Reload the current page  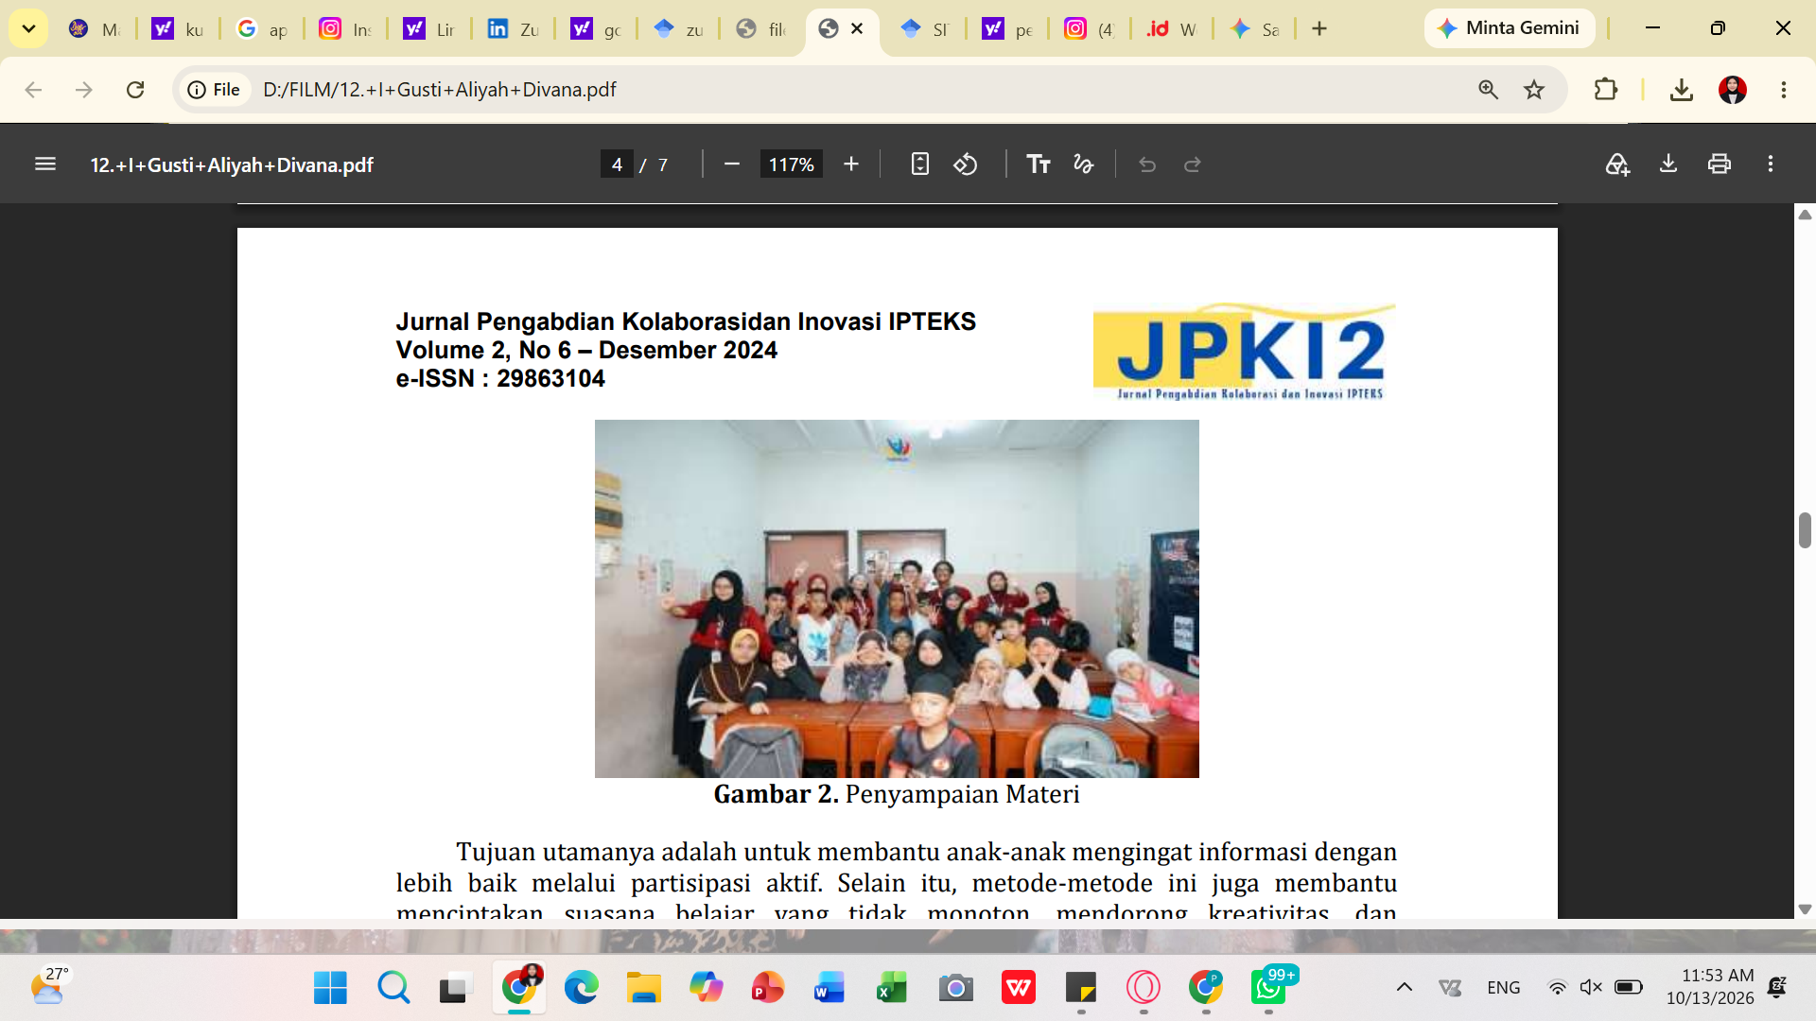tap(135, 90)
